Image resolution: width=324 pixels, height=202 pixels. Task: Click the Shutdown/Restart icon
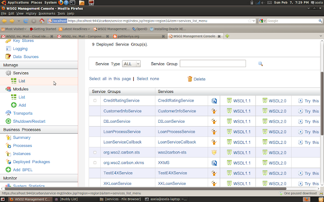(x=8, y=121)
